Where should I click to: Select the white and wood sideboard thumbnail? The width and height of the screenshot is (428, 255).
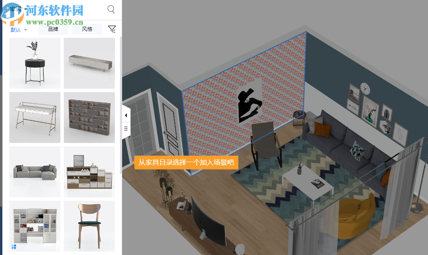point(89,172)
